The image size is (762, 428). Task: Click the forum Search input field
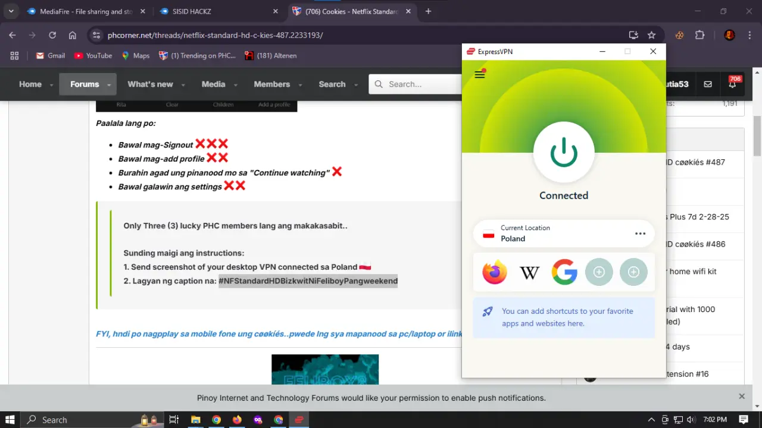coord(416,84)
